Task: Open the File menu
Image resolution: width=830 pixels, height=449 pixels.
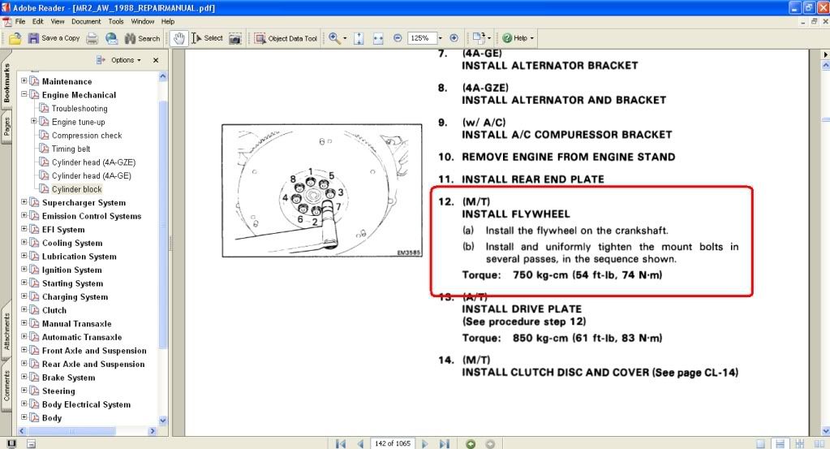Action: (20, 22)
